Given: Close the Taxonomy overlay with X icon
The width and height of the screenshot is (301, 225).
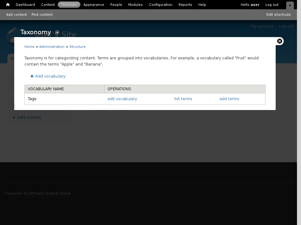Looking at the screenshot, I should point(279,41).
